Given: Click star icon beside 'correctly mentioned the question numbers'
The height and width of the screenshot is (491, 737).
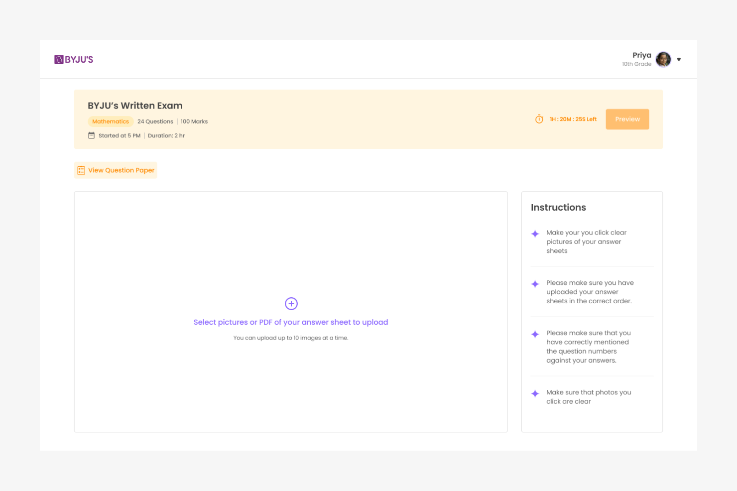Looking at the screenshot, I should 535,334.
